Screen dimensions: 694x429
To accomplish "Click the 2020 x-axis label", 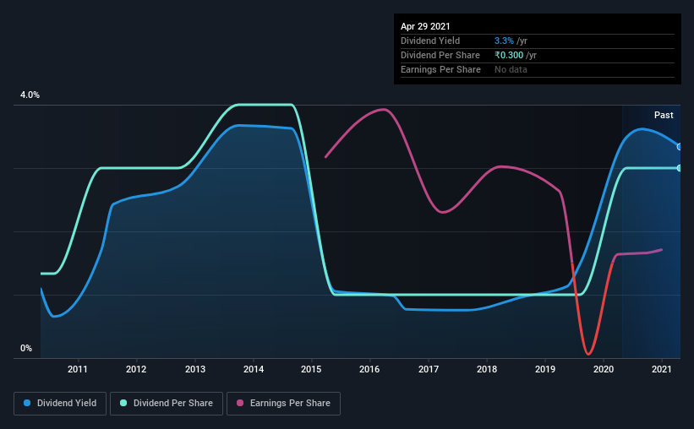I will pyautogui.click(x=604, y=369).
